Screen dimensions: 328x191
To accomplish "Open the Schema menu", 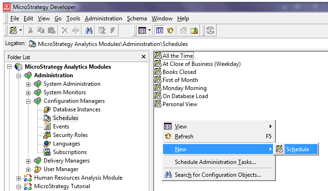I will point(137,18).
